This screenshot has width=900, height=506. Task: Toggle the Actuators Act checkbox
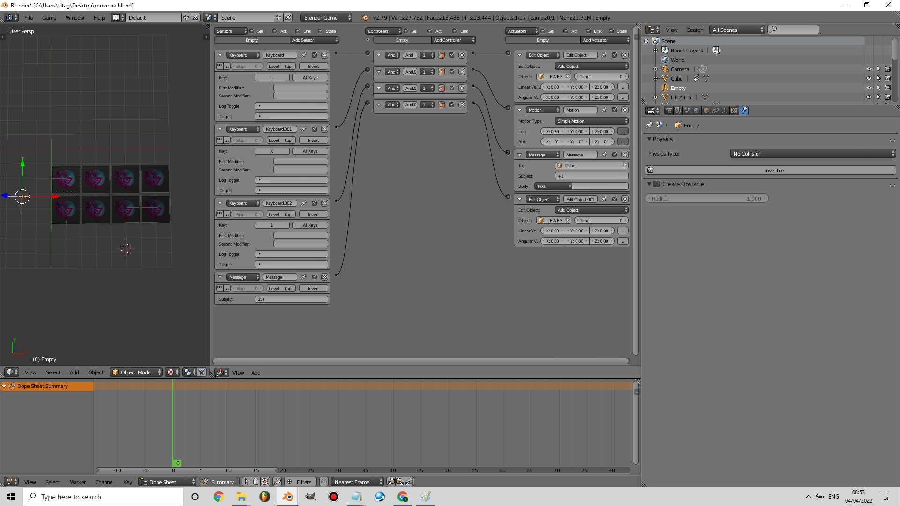pyautogui.click(x=565, y=31)
